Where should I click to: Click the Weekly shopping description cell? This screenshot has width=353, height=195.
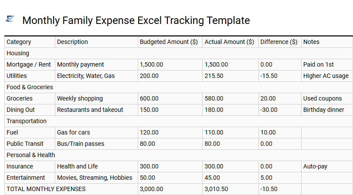click(x=96, y=98)
